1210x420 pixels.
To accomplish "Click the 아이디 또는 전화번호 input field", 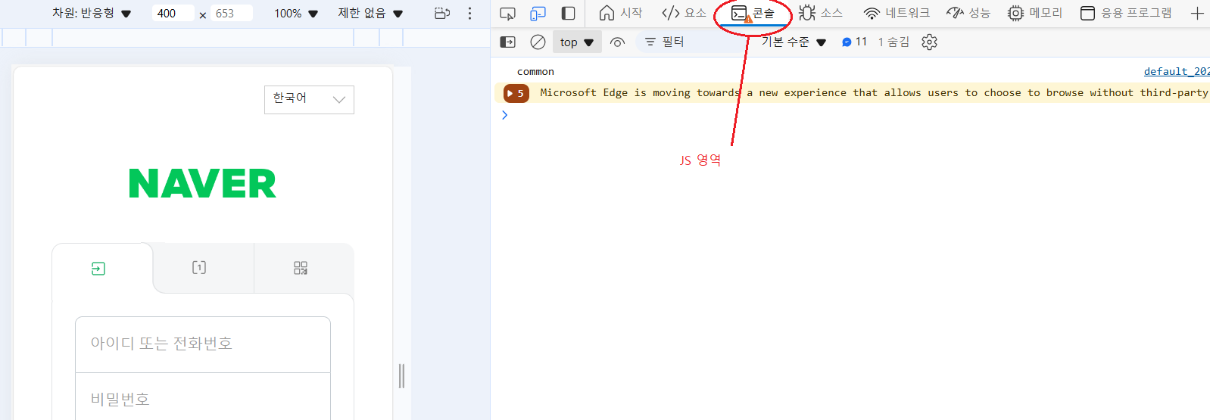I will [x=203, y=344].
